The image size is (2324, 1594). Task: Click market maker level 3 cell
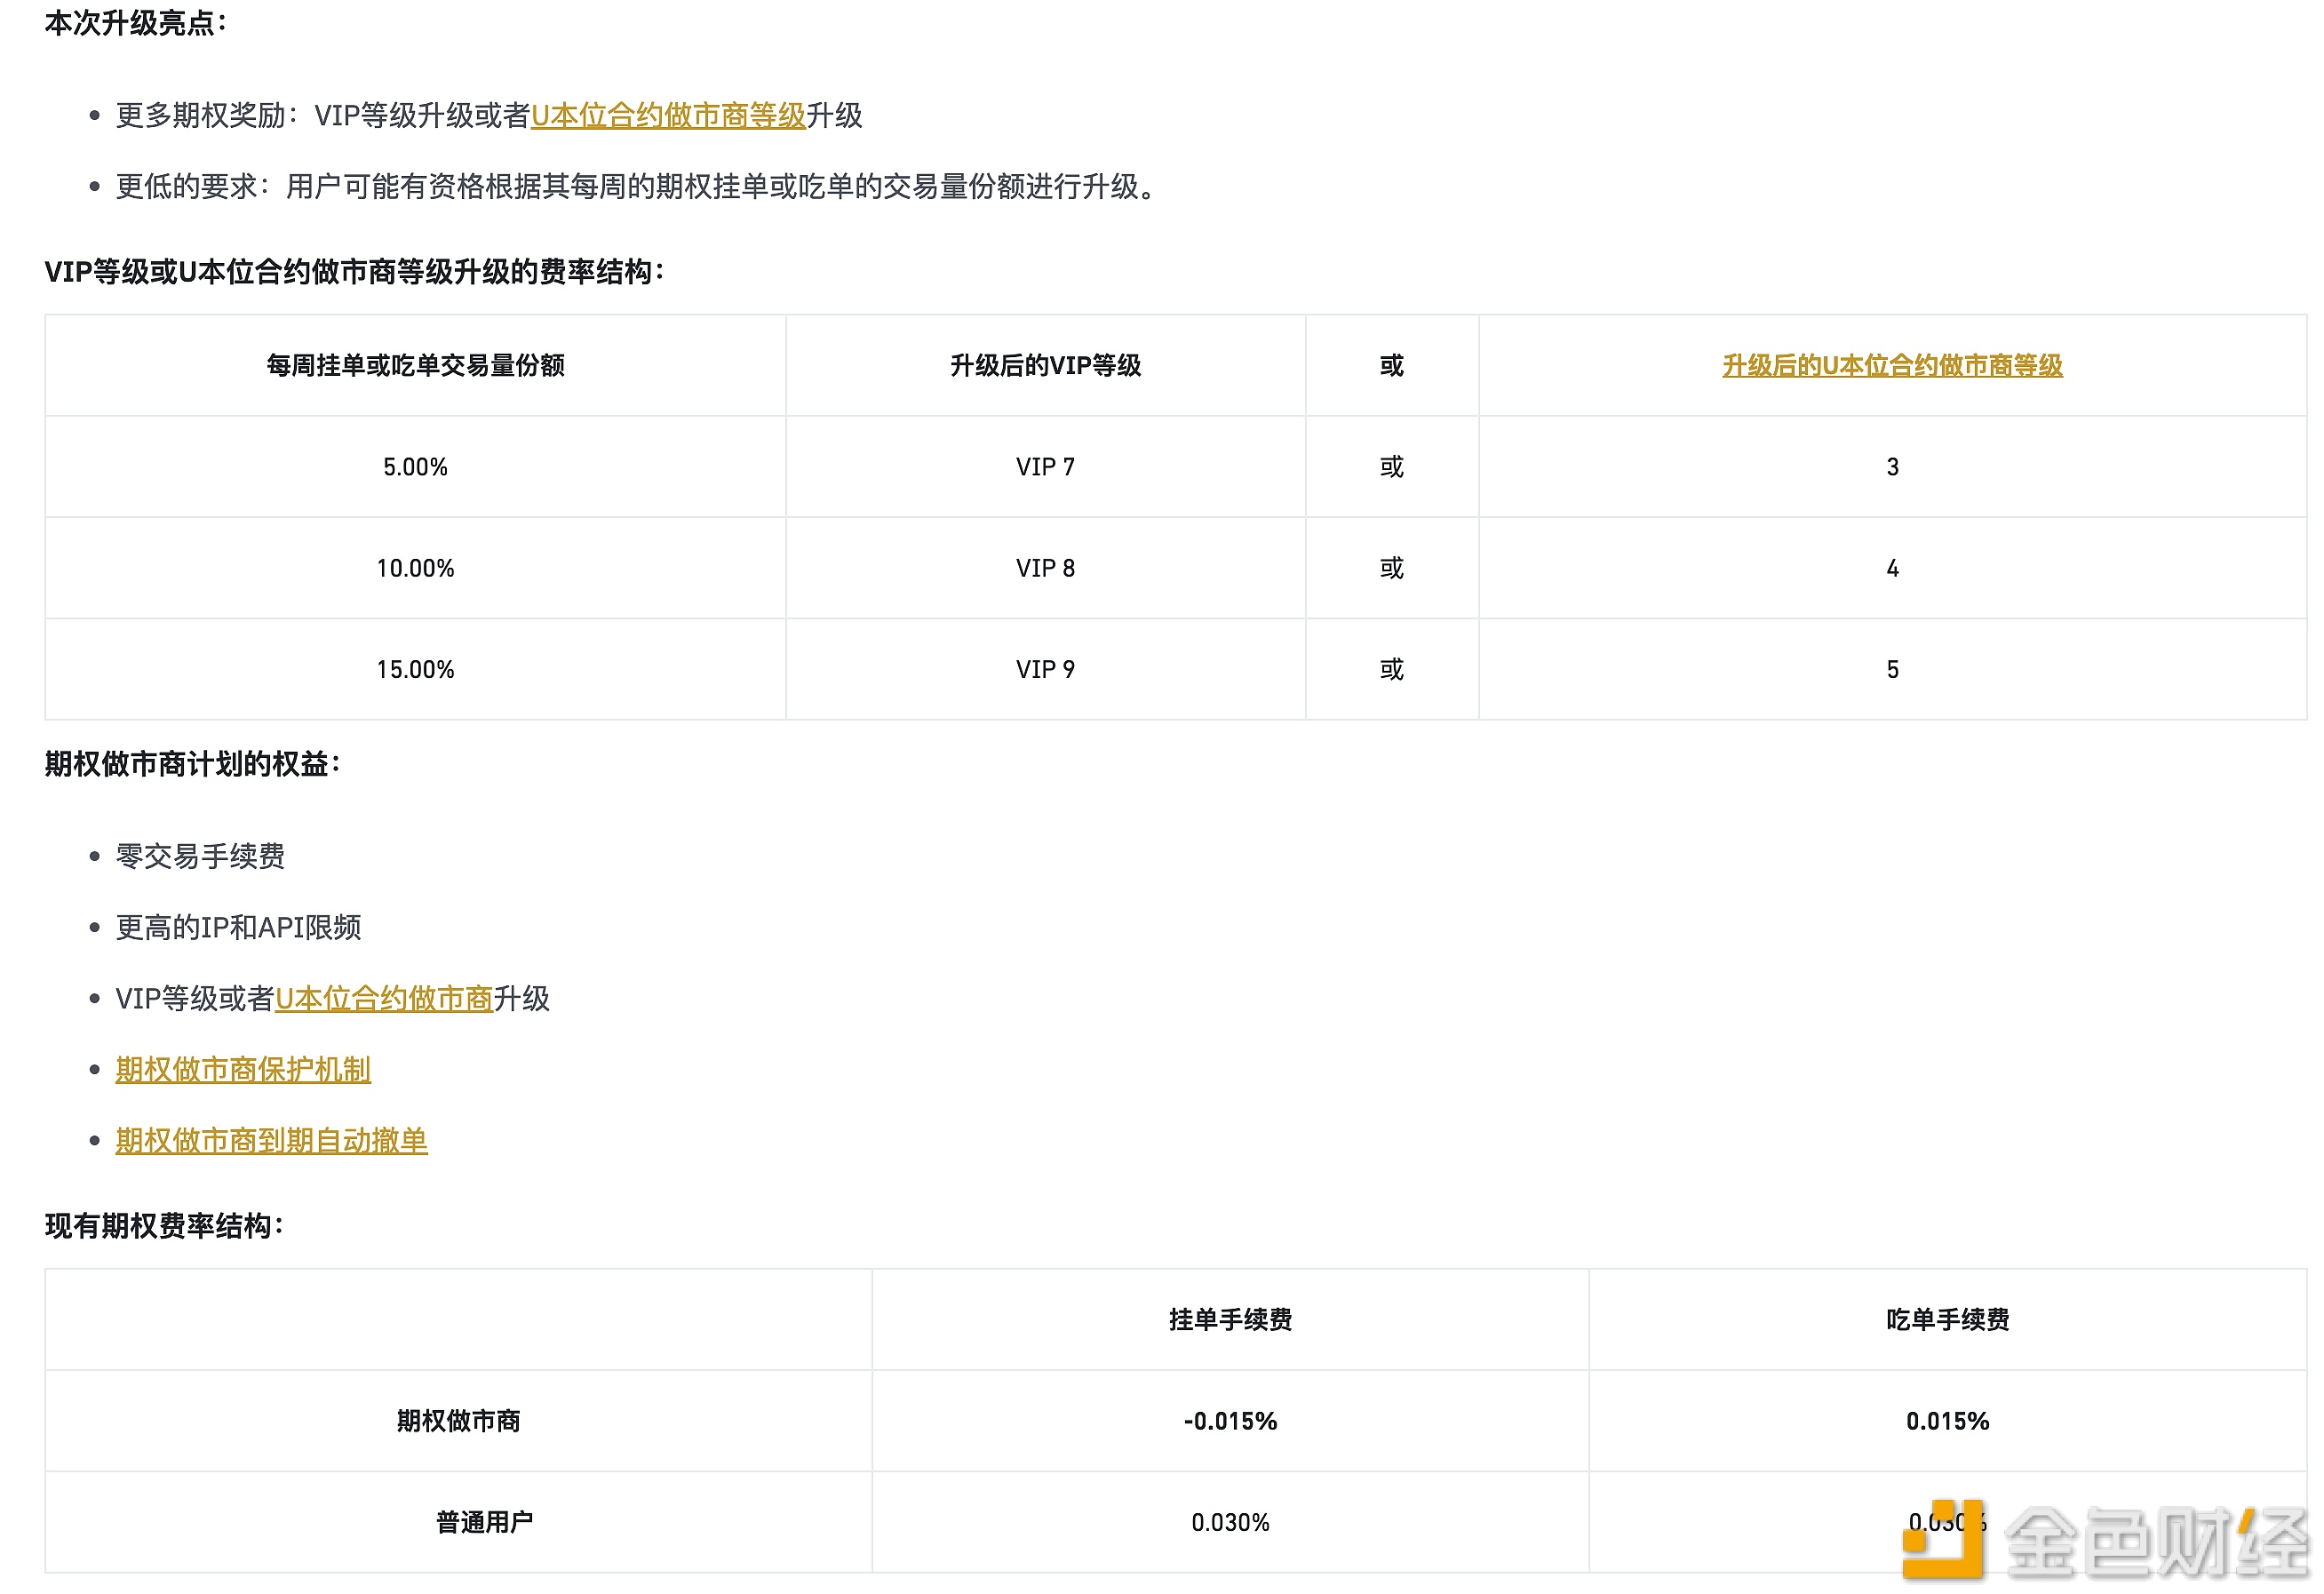pyautogui.click(x=1892, y=467)
